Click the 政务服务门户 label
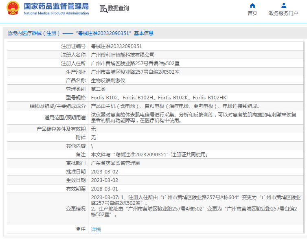Viewport: 307px width, 239px height. (283, 13)
